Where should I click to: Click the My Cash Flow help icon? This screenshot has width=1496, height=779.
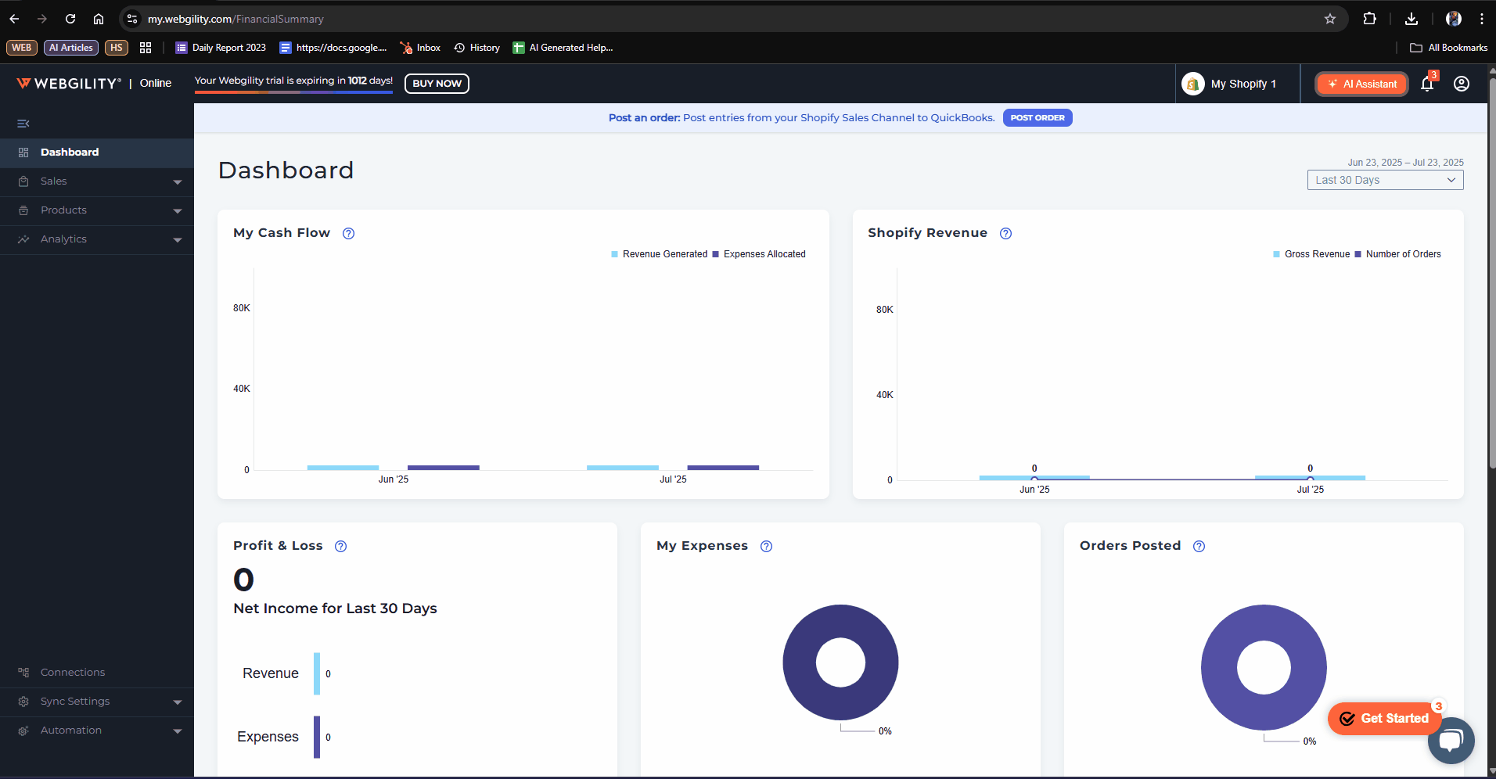(x=349, y=233)
